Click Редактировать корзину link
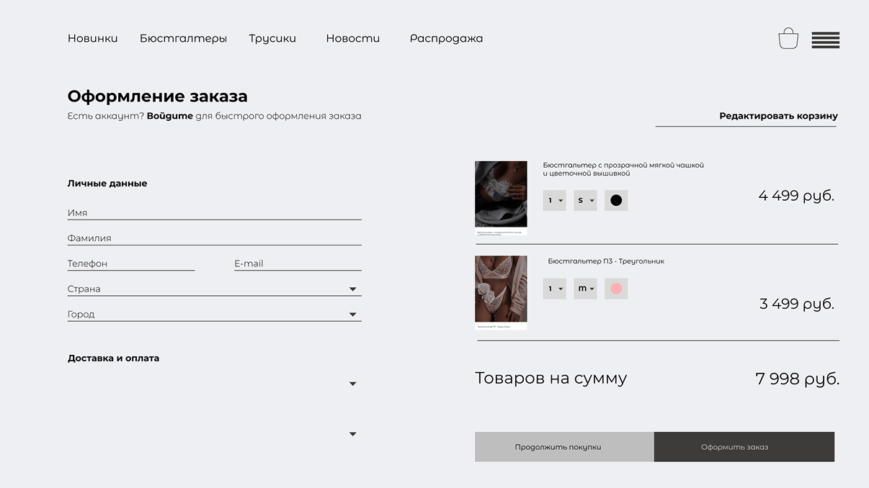This screenshot has height=488, width=869. (778, 116)
